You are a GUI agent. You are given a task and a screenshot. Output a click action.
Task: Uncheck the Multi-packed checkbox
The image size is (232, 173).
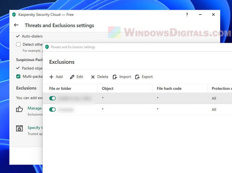[18, 76]
